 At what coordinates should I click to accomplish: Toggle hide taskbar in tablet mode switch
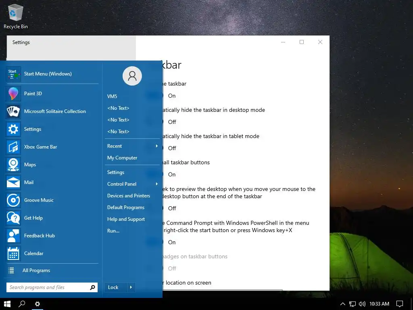click(x=155, y=148)
